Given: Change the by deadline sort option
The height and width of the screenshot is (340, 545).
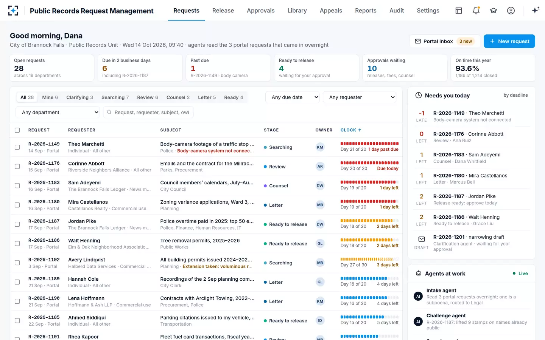Looking at the screenshot, I should click(x=515, y=95).
